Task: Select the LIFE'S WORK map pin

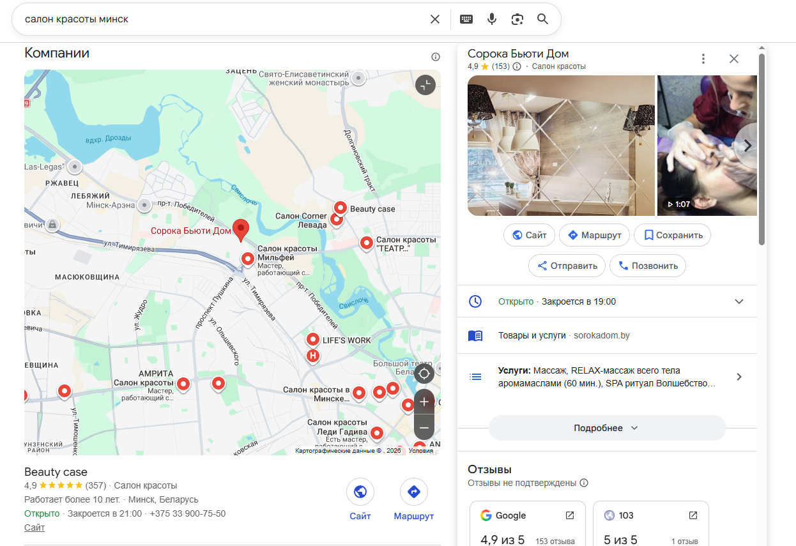Action: (x=313, y=339)
